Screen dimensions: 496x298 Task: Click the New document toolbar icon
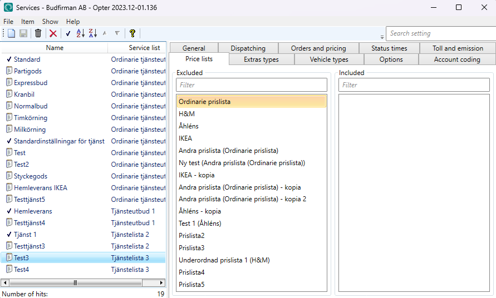(12, 33)
